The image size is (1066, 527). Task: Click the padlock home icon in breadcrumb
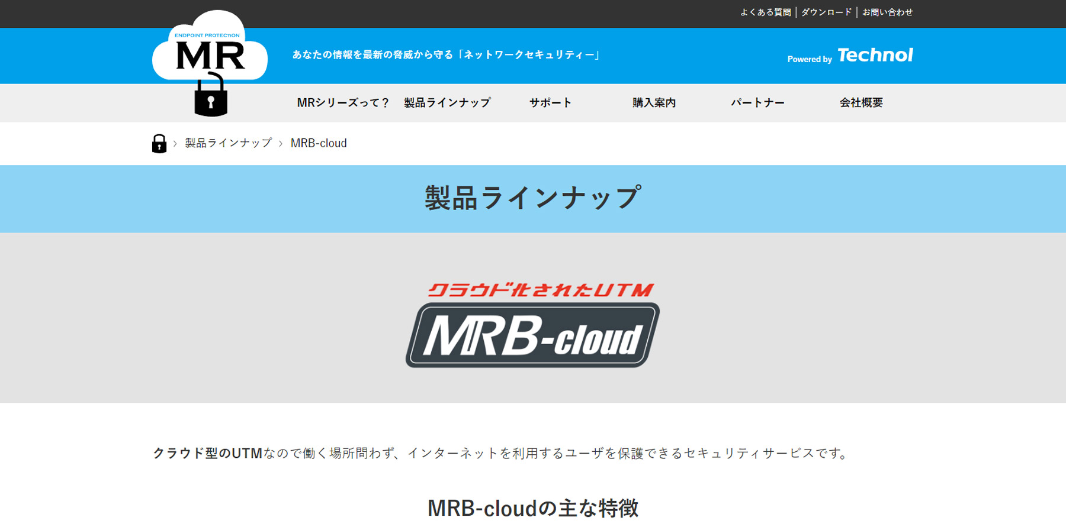coord(159,143)
